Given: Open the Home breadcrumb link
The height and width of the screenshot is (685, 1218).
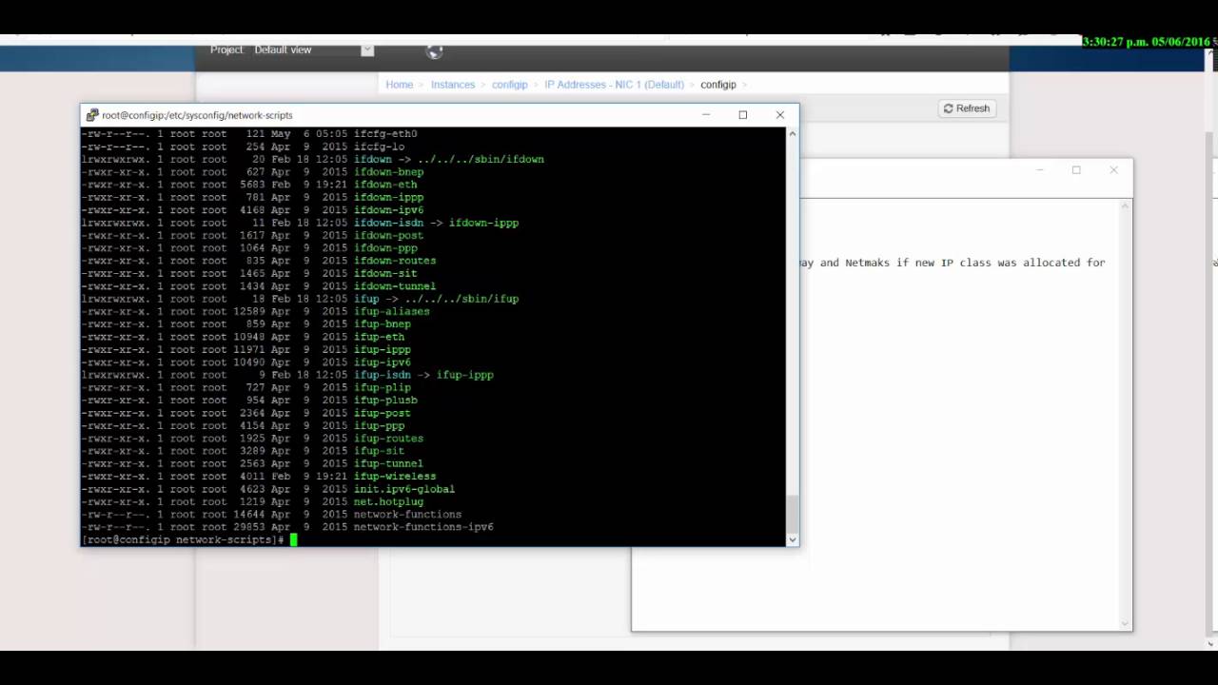Looking at the screenshot, I should pos(400,85).
